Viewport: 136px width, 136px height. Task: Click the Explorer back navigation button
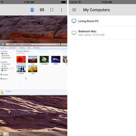coord(1,45)
